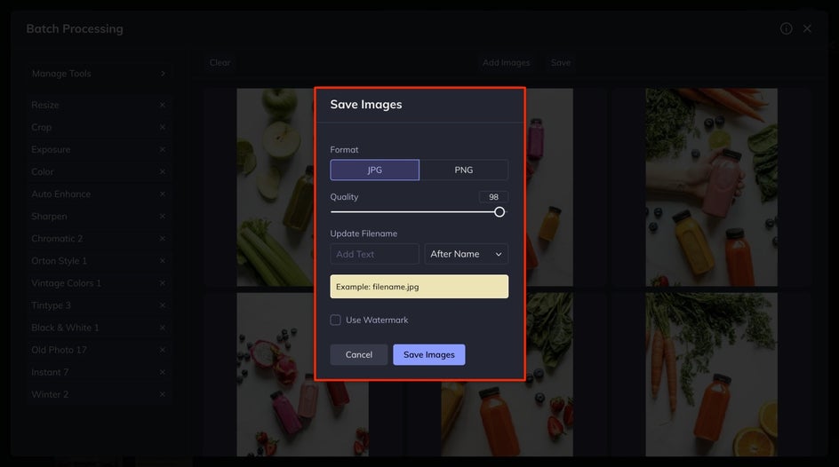
Task: Click the Quality value box showing 98
Action: [493, 196]
